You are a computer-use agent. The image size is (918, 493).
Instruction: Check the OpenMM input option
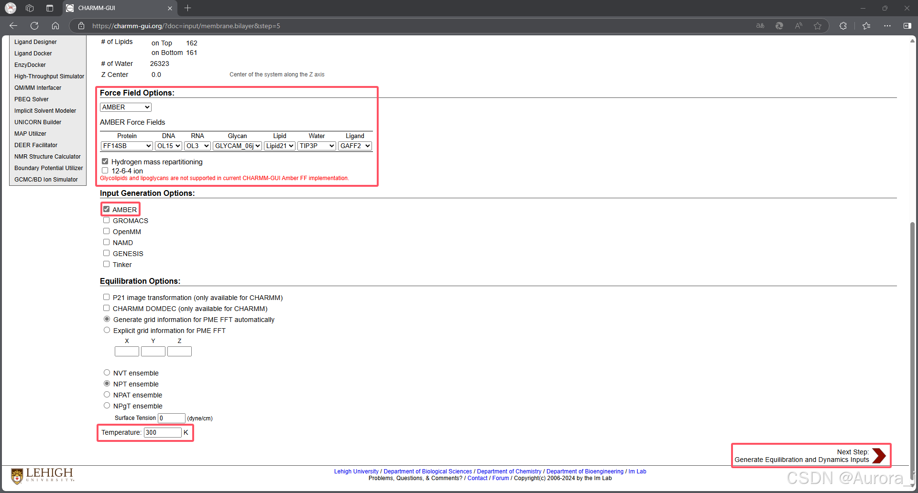pyautogui.click(x=107, y=231)
